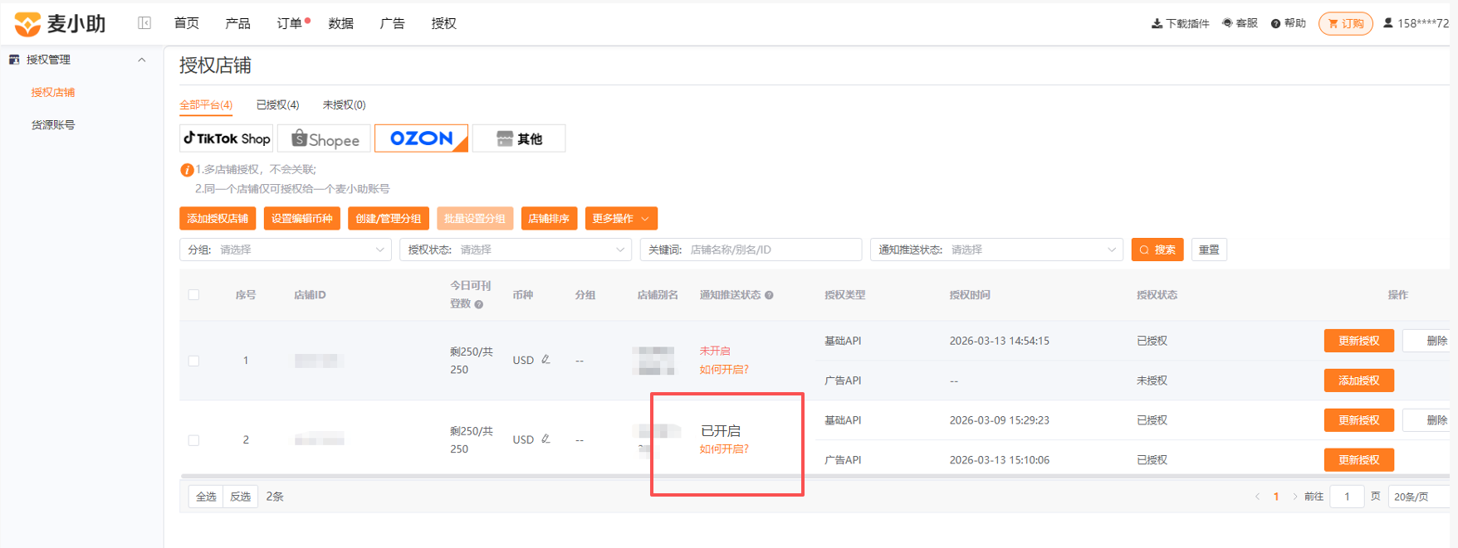Viewport: 1458px width, 548px height.
Task: Click 添加授权 for row 1 广告API
Action: point(1359,381)
